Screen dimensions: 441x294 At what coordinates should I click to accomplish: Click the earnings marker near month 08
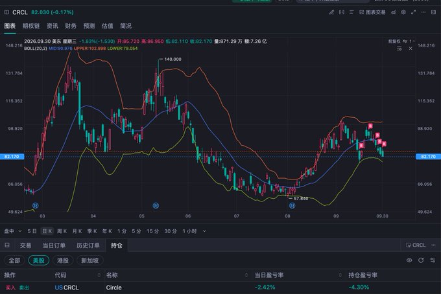[x=292, y=205]
